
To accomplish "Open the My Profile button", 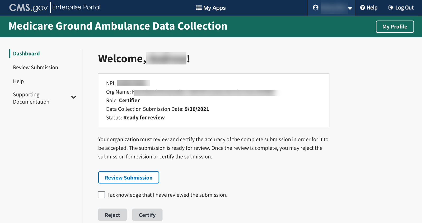I will (395, 27).
